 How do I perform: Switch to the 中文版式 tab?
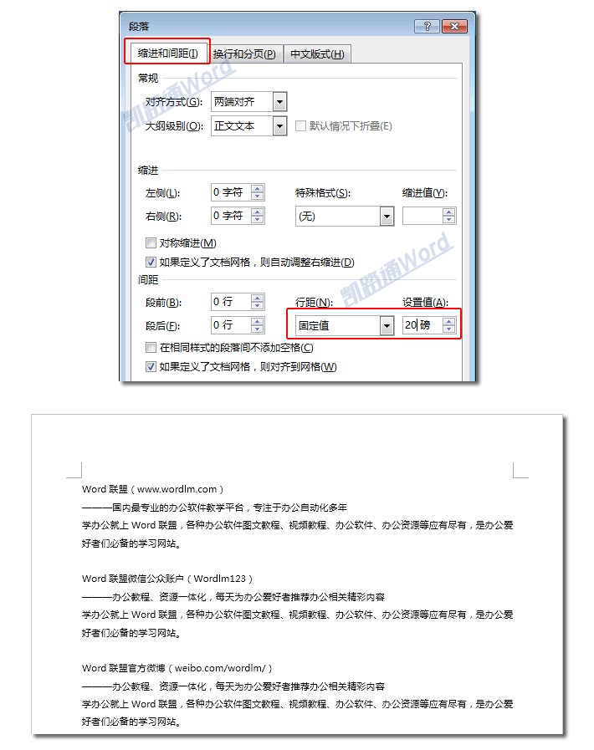coord(317,54)
